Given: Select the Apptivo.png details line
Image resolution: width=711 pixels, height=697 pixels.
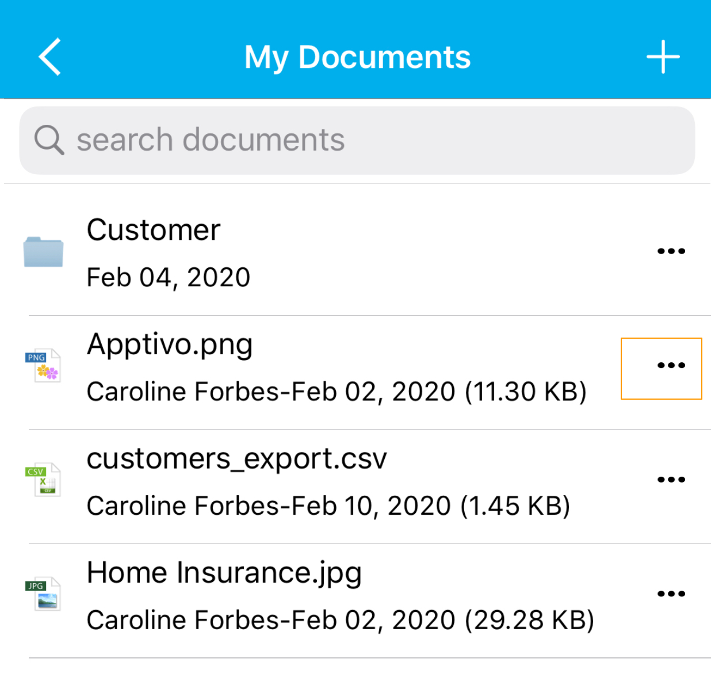Looking at the screenshot, I should 337,392.
